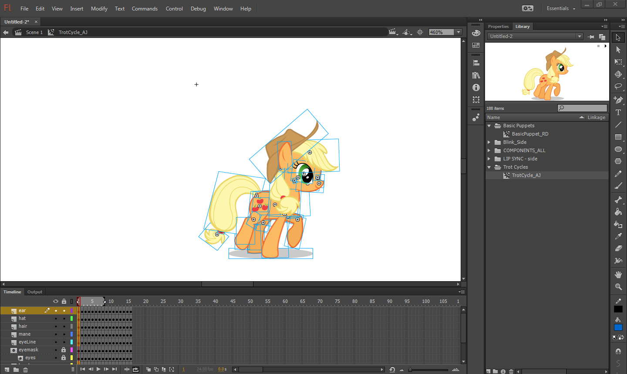Image resolution: width=627 pixels, height=374 pixels.
Task: Select the PolyStar tool
Action: 618,161
